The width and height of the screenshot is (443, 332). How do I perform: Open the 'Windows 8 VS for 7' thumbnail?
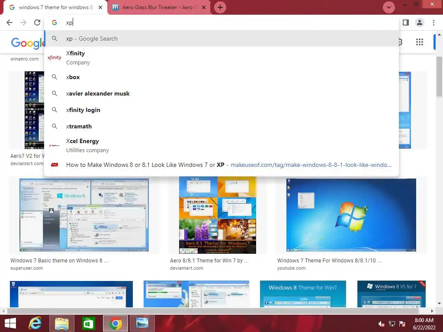click(391, 294)
